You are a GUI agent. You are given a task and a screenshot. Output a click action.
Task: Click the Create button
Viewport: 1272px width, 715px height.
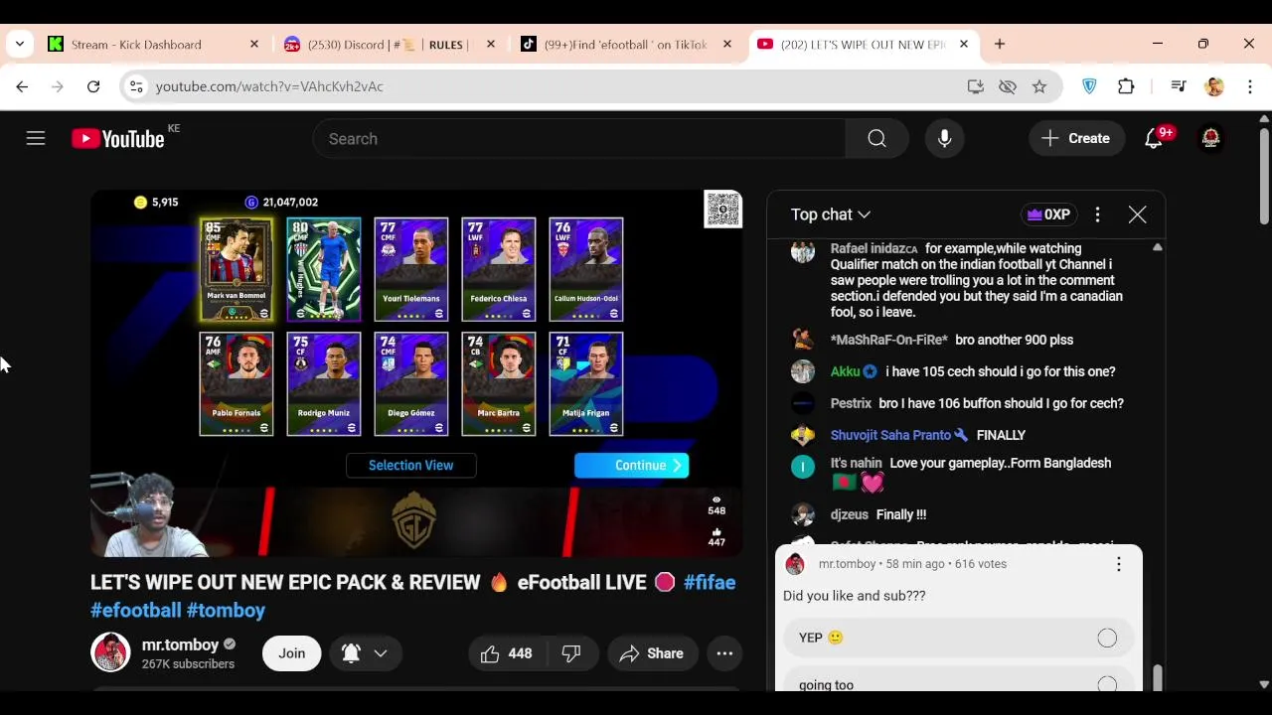(1076, 139)
